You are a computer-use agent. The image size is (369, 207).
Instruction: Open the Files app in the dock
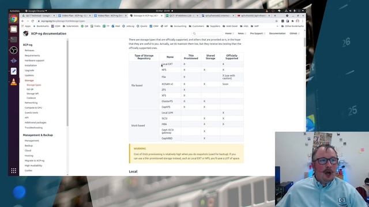[x=14, y=29]
